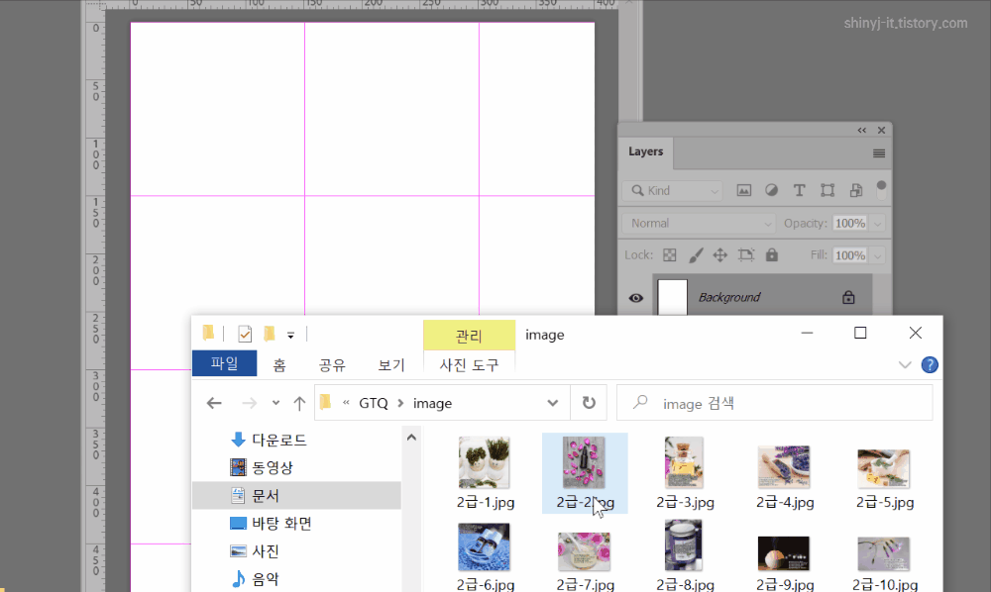The image size is (991, 592).
Task: Expand the Fill slider arrow
Action: click(x=877, y=255)
